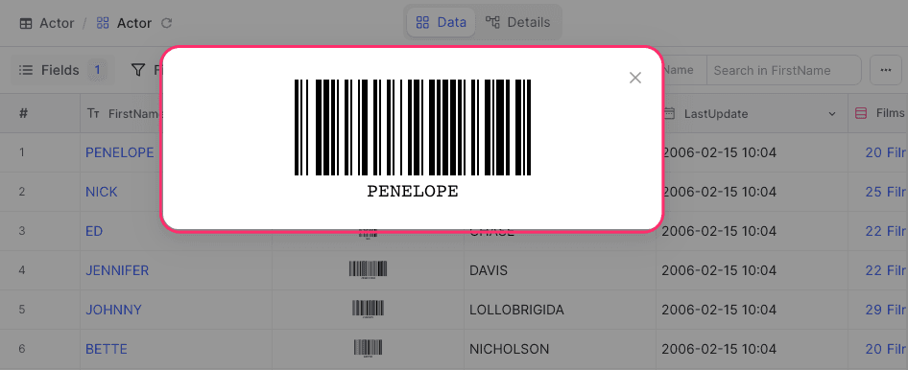908x370 pixels.
Task: Click the Films column header icon
Action: [x=861, y=113]
